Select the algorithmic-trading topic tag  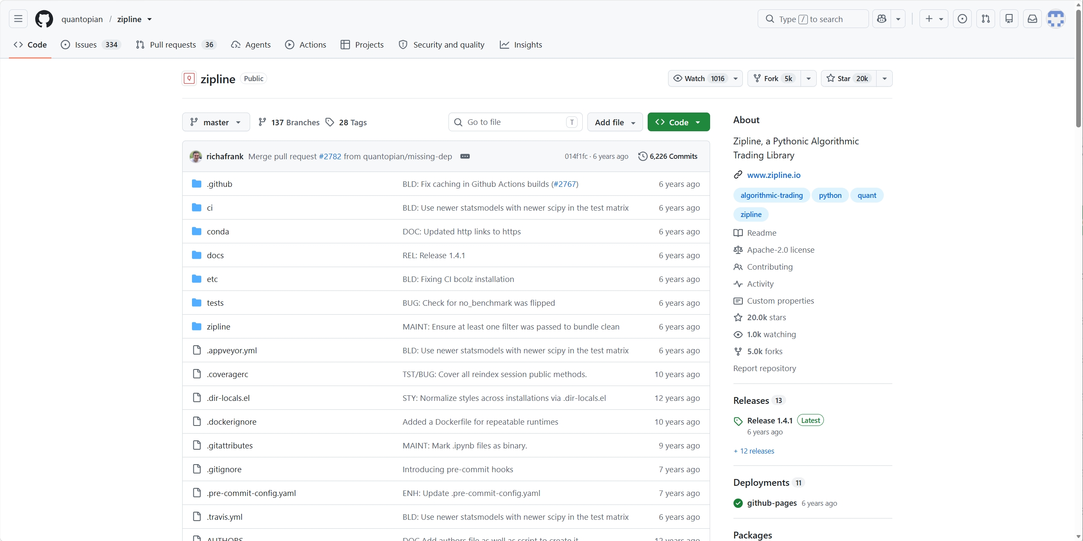[771, 195]
